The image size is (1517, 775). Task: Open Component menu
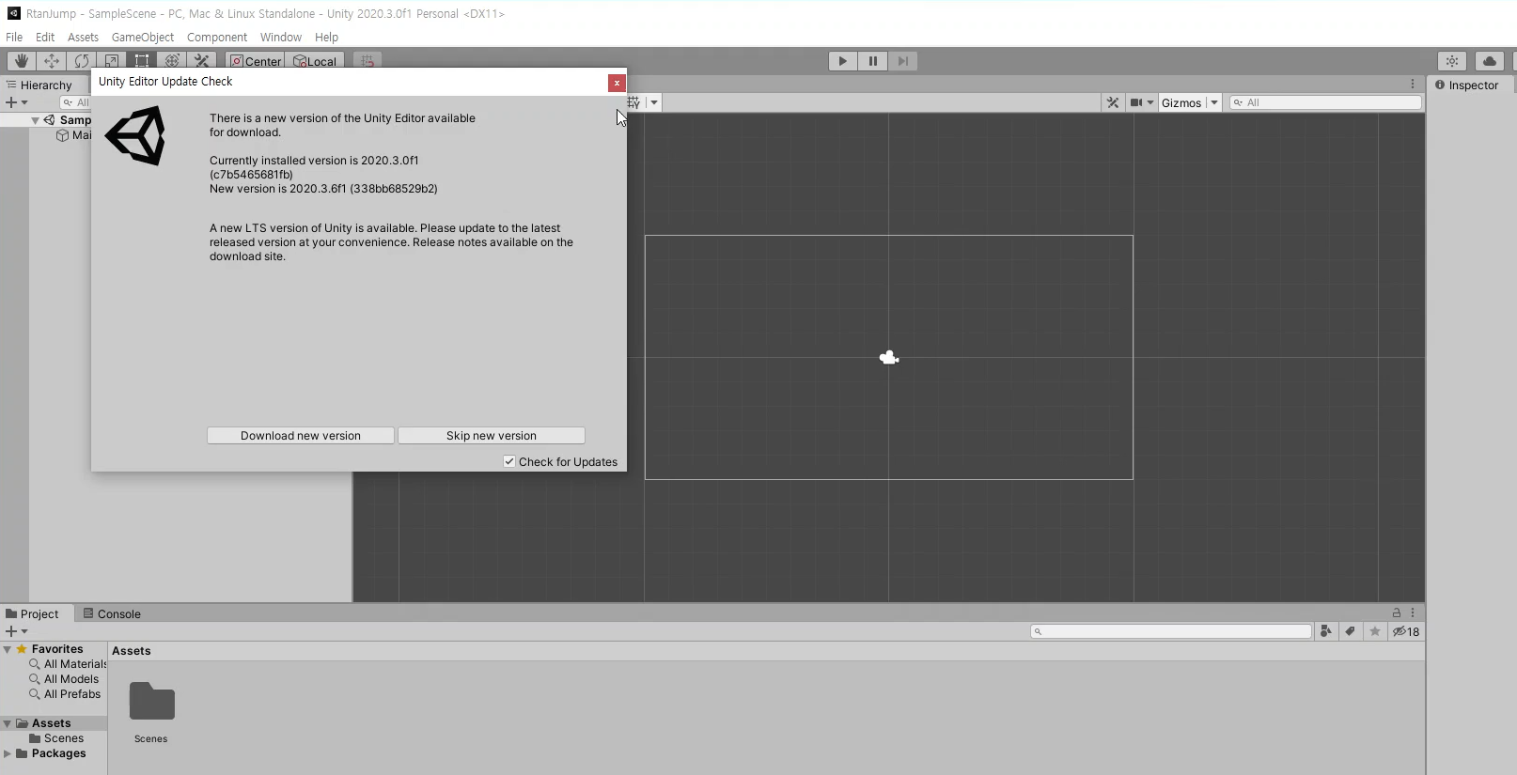pyautogui.click(x=217, y=38)
